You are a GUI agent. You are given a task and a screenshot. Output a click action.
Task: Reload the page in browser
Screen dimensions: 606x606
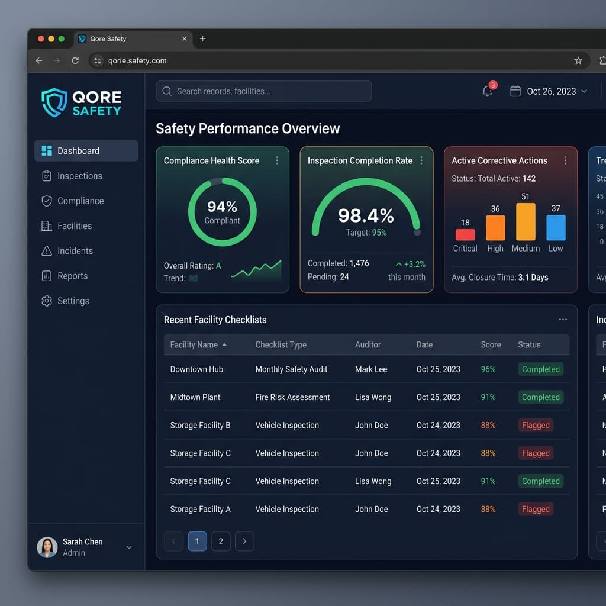point(75,60)
